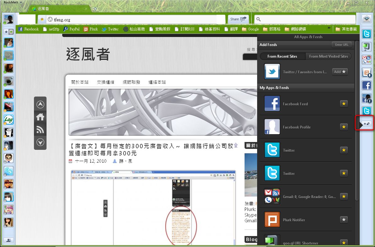Open the goo.gl URL Shortener edge icon
The height and width of the screenshot is (247, 375).
pyautogui.click(x=367, y=47)
